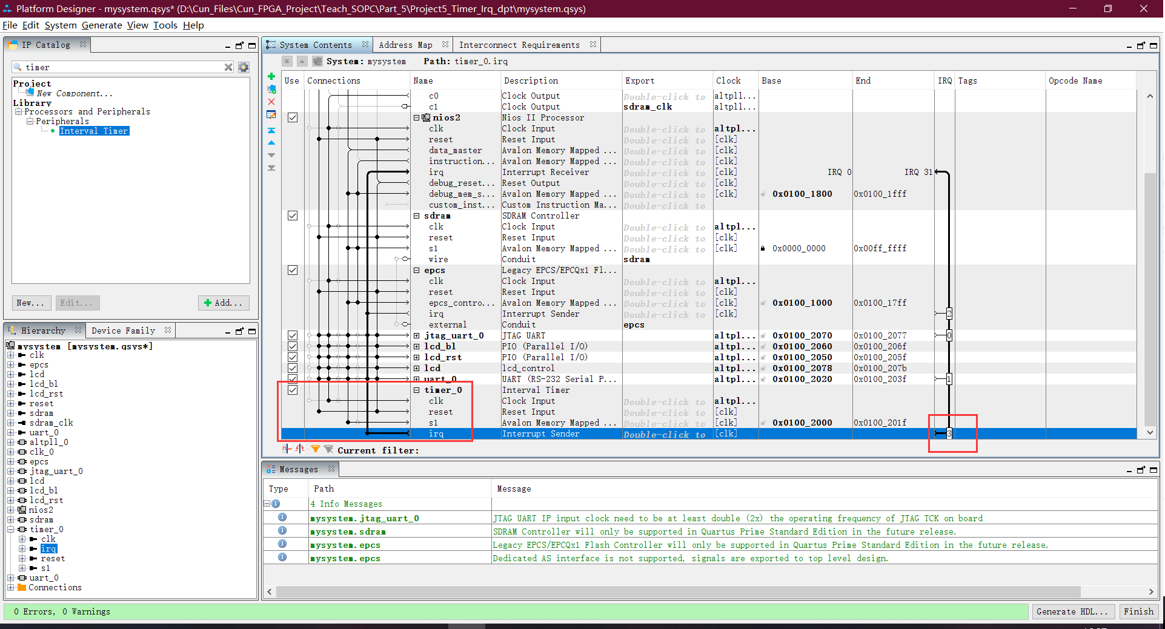This screenshot has height=629, width=1165.
Task: Close the Messages tab
Action: click(331, 469)
